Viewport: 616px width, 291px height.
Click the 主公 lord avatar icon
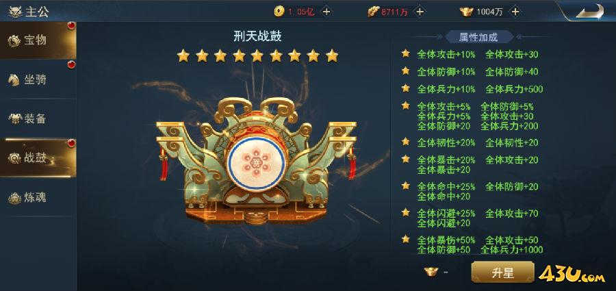click(x=15, y=12)
